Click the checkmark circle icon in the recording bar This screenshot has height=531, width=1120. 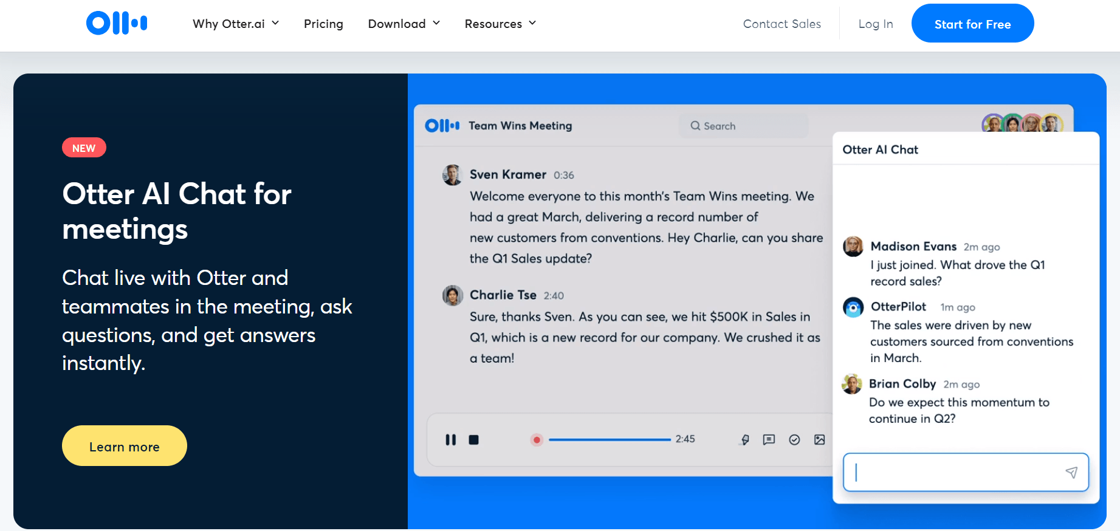click(x=794, y=439)
